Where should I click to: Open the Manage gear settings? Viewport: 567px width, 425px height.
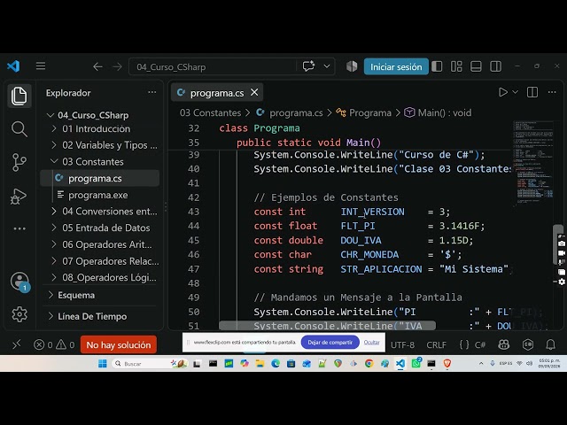19,314
